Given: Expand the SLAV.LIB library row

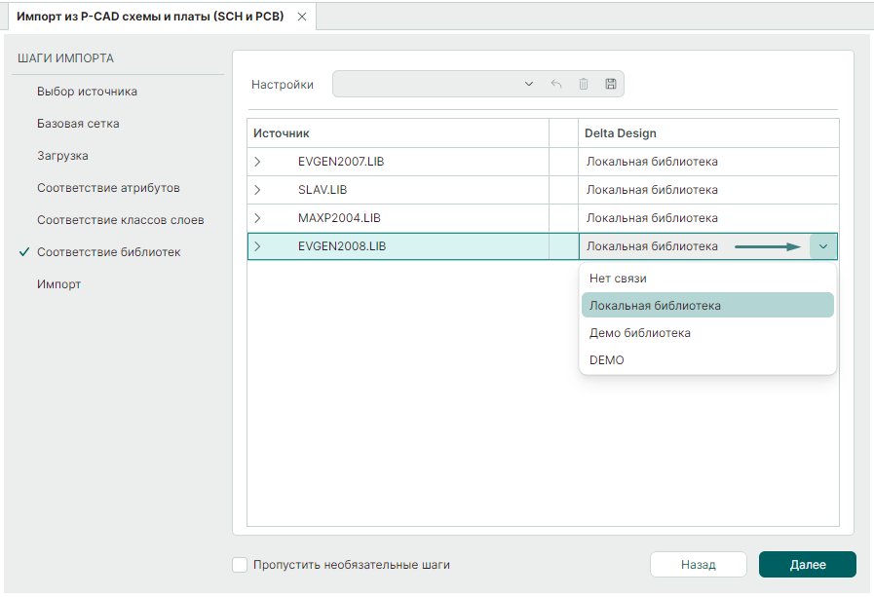Looking at the screenshot, I should 257,190.
